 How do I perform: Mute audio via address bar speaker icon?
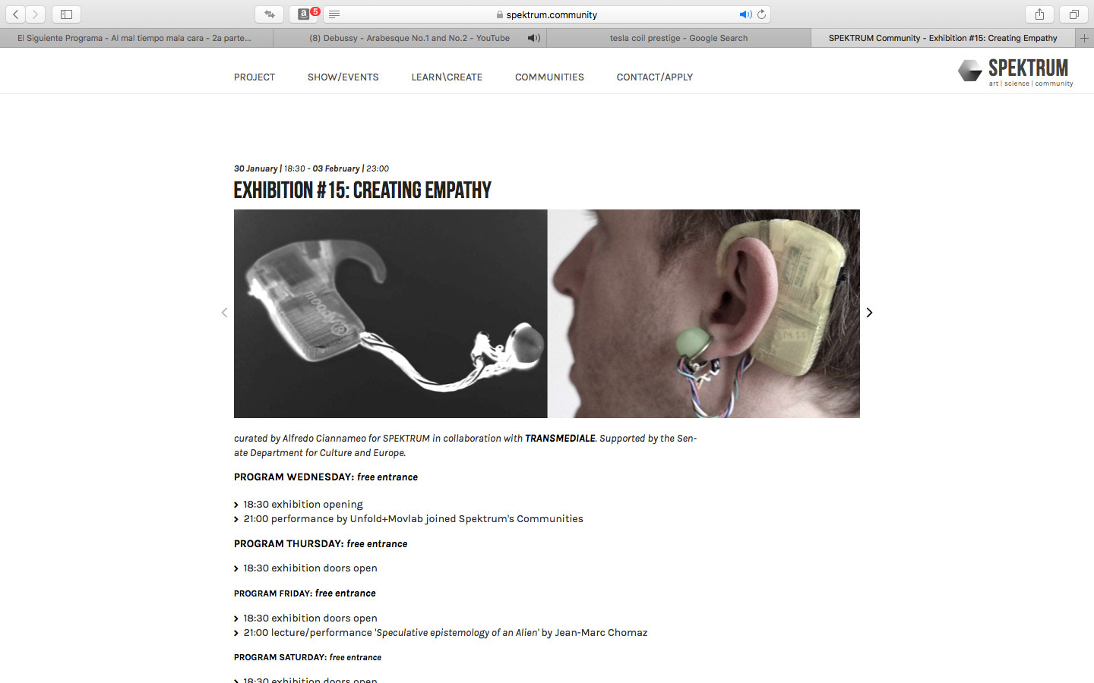point(745,14)
